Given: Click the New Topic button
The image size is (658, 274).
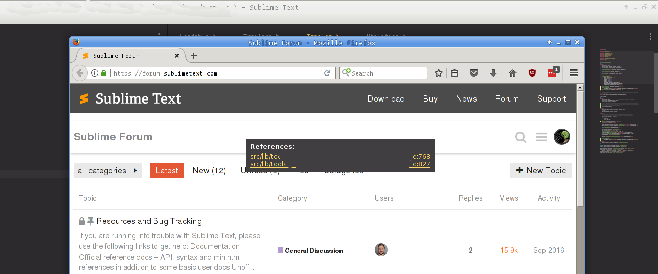Looking at the screenshot, I should coord(541,170).
